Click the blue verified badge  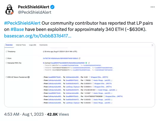[53, 7]
